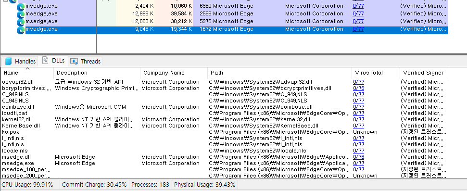Viewport: 467px width, 191px height.
Task: Switch to the Handles tab
Action: 20,61
